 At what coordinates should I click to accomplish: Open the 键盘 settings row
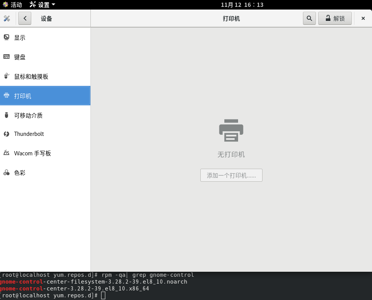click(45, 57)
